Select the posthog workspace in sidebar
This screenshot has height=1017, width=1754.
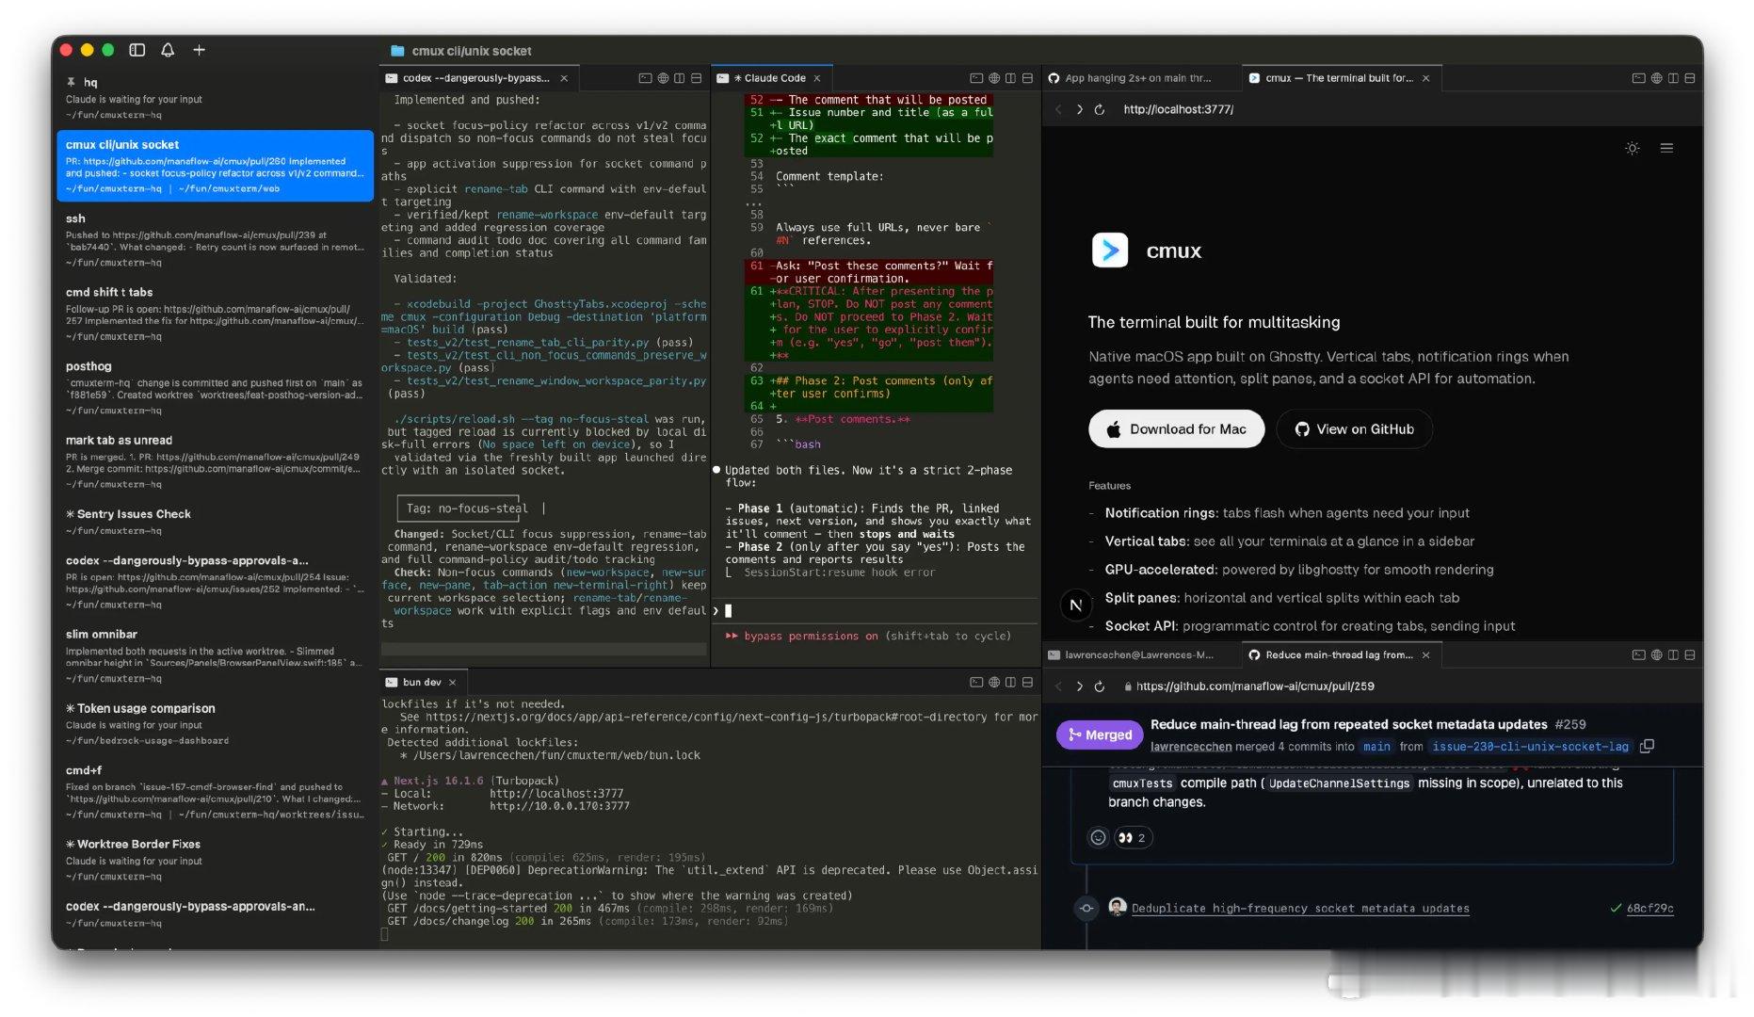[x=216, y=387]
